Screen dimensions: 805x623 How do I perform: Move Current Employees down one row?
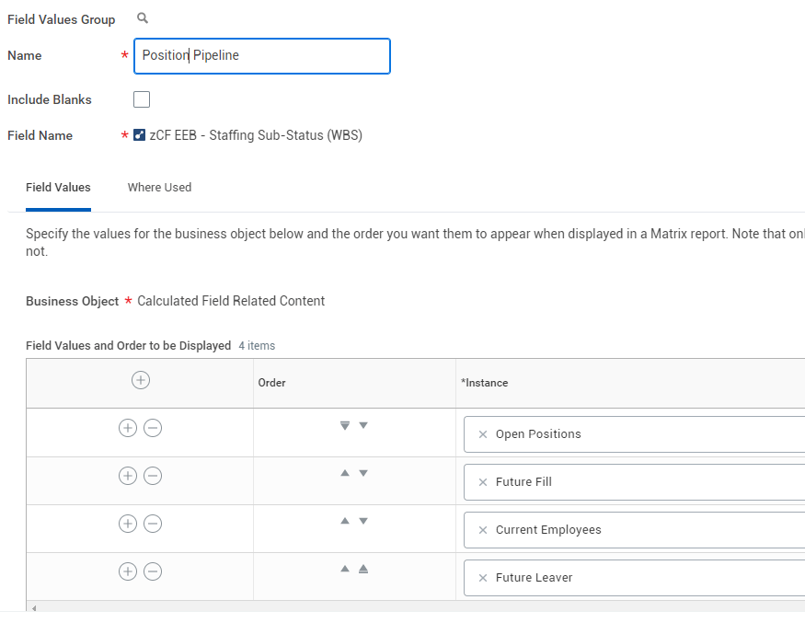pyautogui.click(x=363, y=521)
